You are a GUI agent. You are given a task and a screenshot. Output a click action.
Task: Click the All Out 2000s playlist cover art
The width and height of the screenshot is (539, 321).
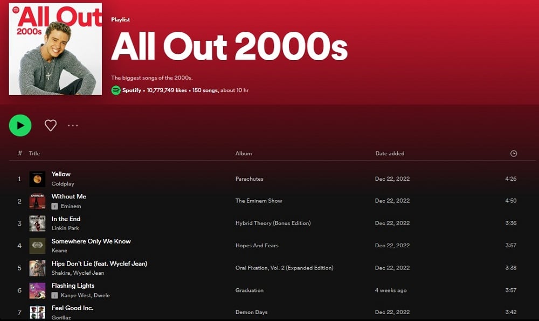pyautogui.click(x=56, y=49)
